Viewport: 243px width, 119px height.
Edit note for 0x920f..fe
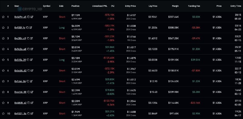tap(31, 28)
